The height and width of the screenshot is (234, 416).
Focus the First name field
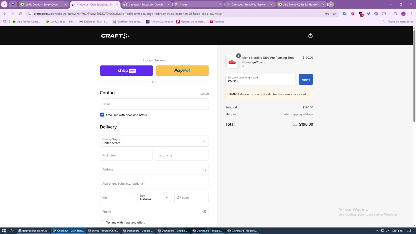(126, 155)
